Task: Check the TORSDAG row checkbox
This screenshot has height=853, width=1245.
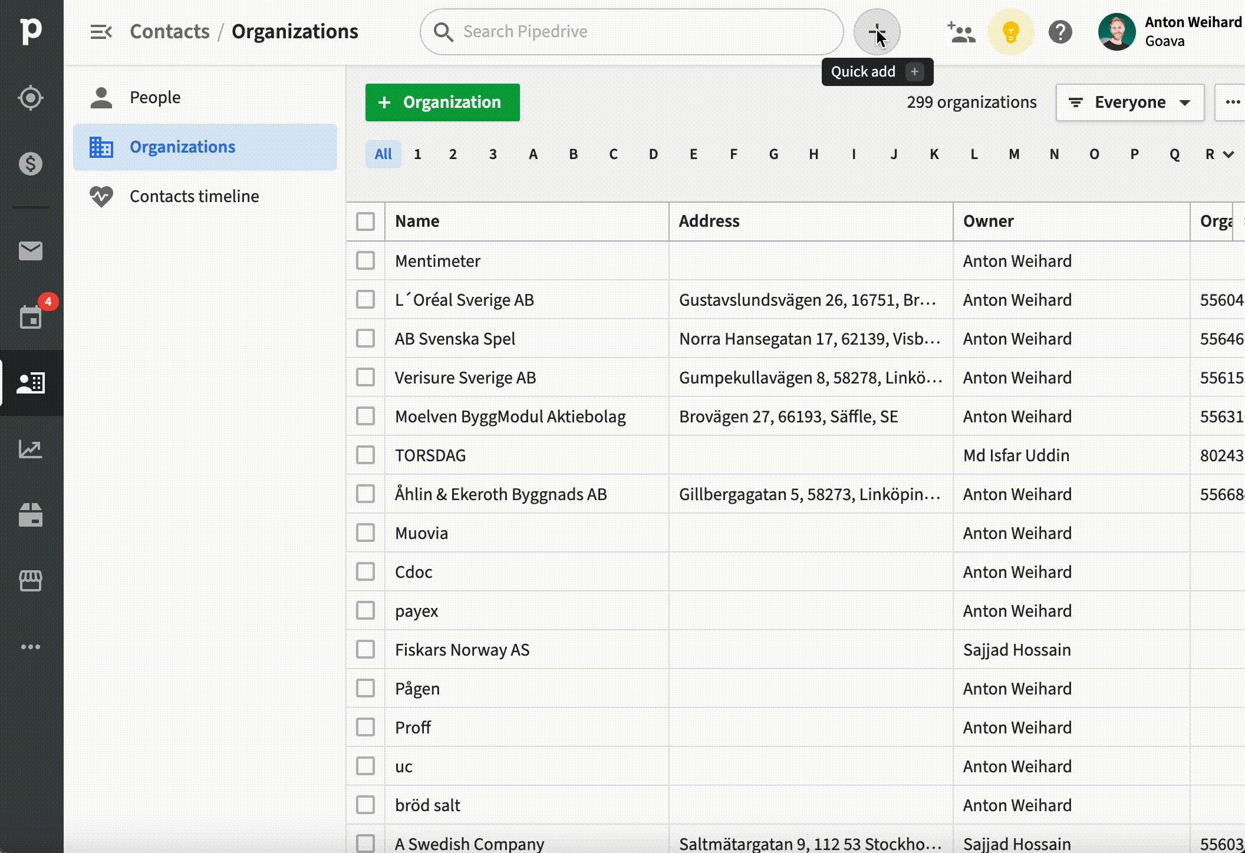Action: pos(365,455)
